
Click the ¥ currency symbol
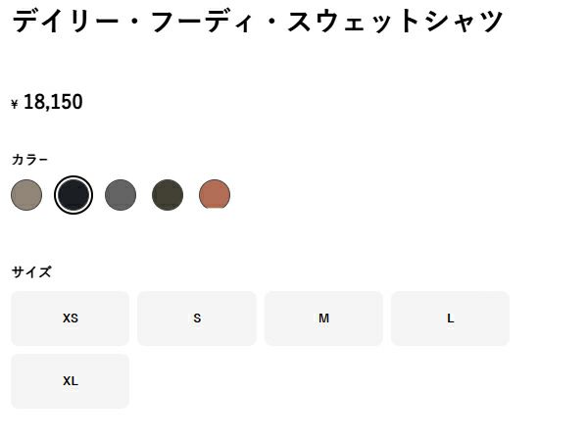tap(15, 104)
